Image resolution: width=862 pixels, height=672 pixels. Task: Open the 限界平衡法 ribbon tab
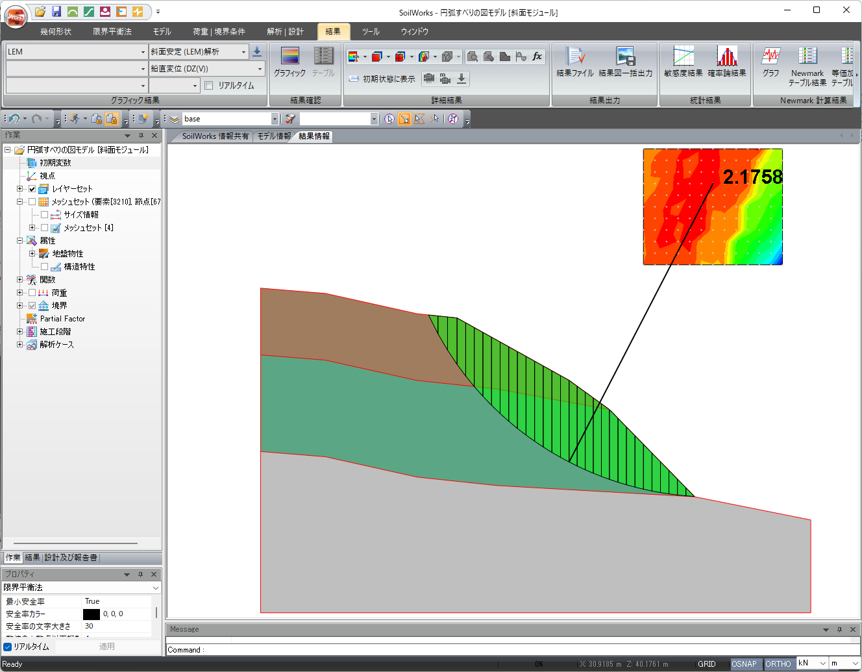(112, 32)
